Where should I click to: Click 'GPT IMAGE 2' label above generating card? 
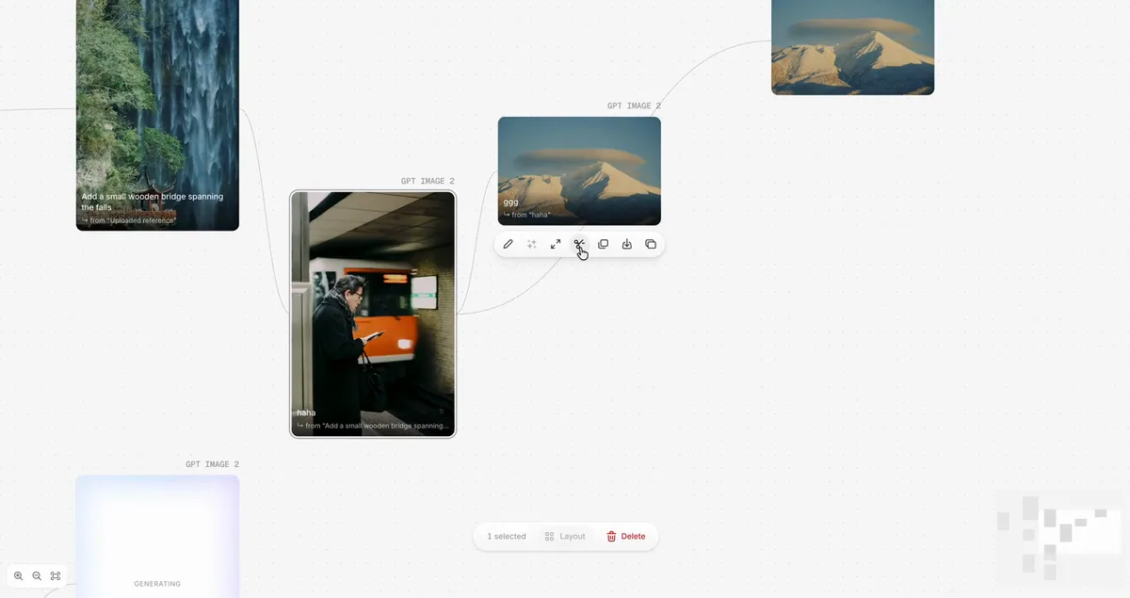[212, 464]
